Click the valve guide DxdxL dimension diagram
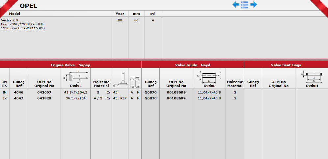Screen dimensions: 328x159 pos(209,76)
